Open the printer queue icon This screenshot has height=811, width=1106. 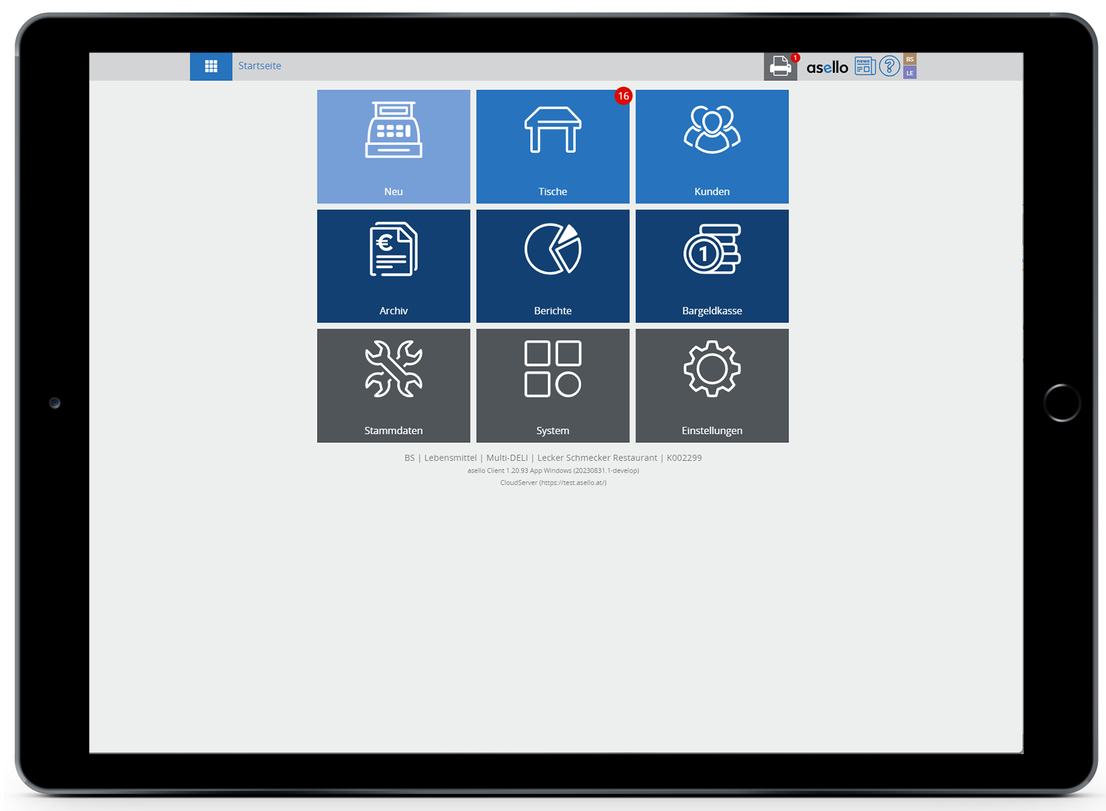[x=780, y=66]
